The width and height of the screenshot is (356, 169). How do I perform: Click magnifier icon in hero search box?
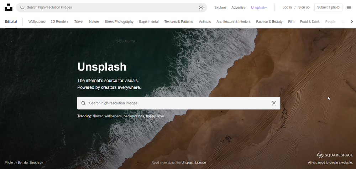[x=83, y=103]
